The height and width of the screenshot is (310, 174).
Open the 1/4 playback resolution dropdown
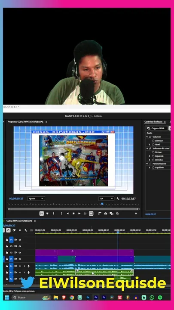(106, 198)
